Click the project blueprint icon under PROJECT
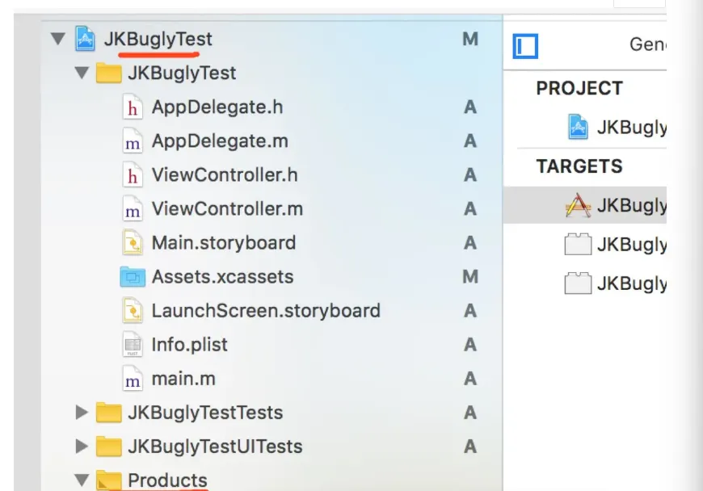Image resolution: width=703 pixels, height=491 pixels. tap(578, 127)
